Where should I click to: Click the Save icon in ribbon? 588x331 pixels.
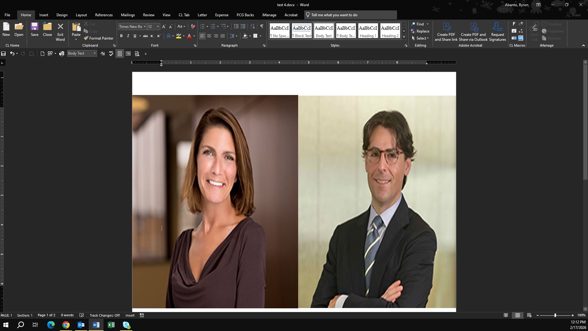(34, 30)
